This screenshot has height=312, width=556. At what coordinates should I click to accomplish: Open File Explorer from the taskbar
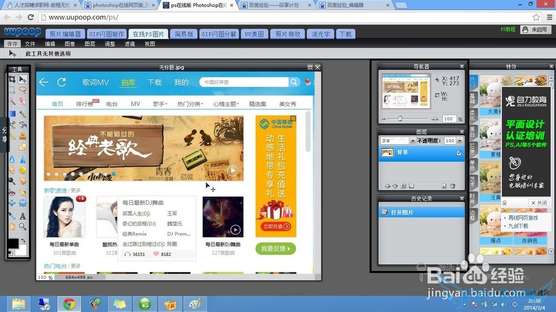click(18, 304)
